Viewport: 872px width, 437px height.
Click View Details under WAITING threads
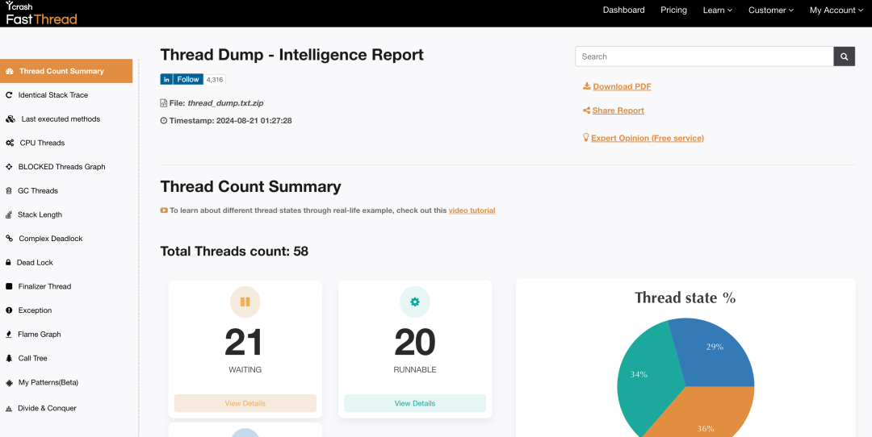245,403
